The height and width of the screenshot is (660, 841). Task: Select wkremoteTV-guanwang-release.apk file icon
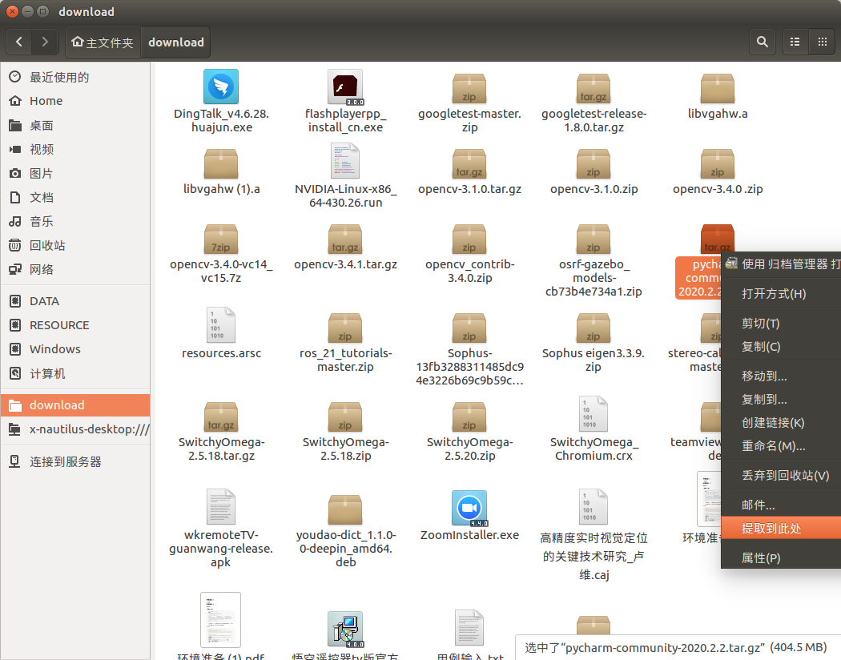point(221,507)
